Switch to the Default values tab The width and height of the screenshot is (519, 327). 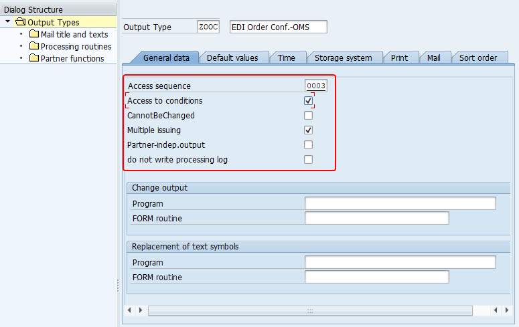pyautogui.click(x=232, y=58)
